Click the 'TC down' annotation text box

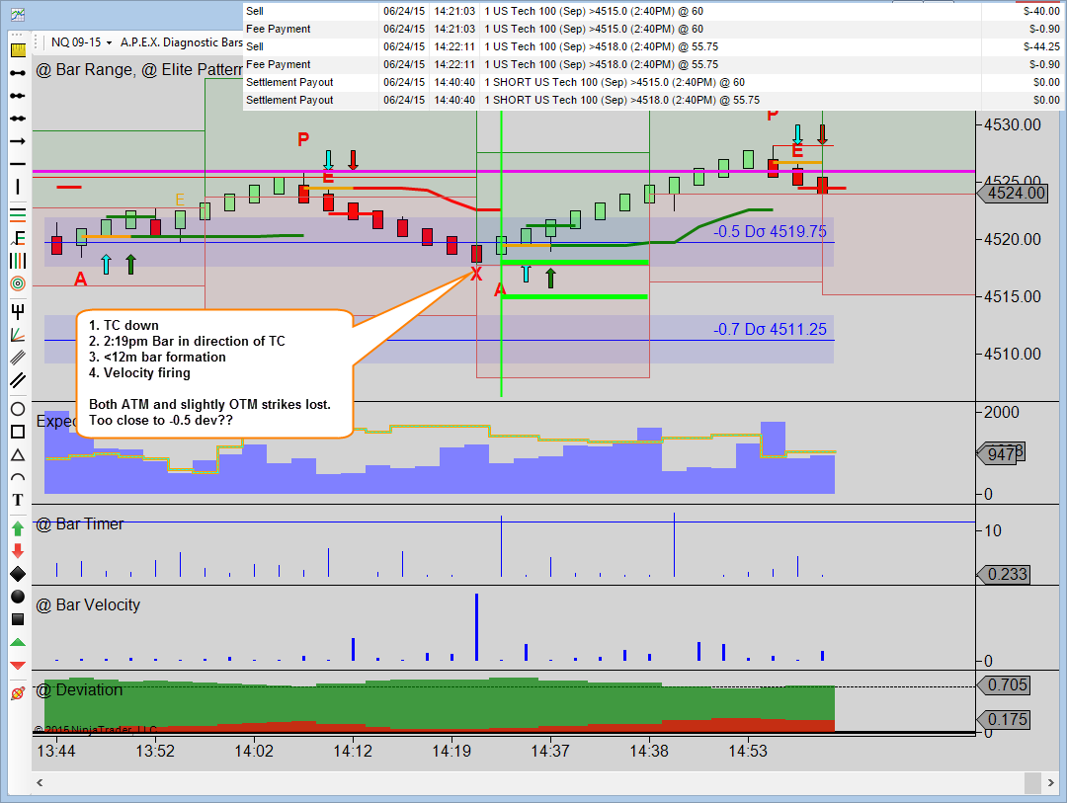coord(214,373)
